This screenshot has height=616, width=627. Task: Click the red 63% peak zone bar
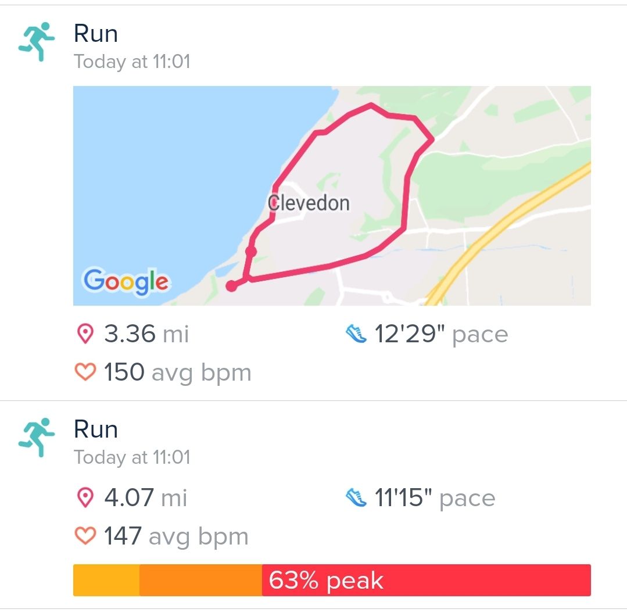(x=426, y=580)
